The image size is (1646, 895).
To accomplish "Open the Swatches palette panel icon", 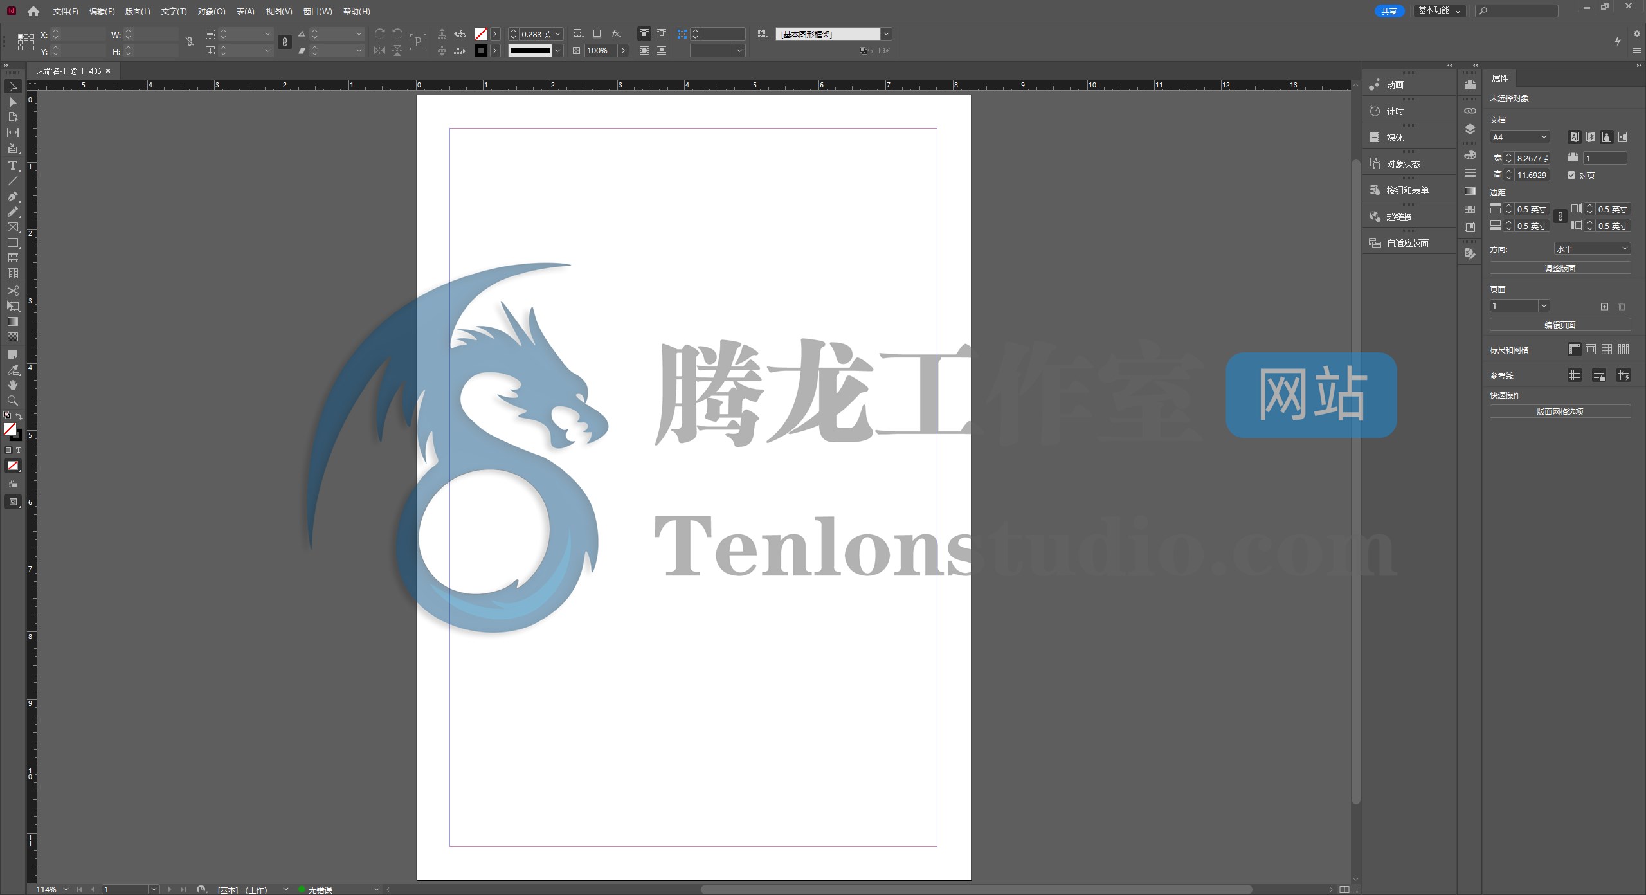I will click(x=1470, y=209).
